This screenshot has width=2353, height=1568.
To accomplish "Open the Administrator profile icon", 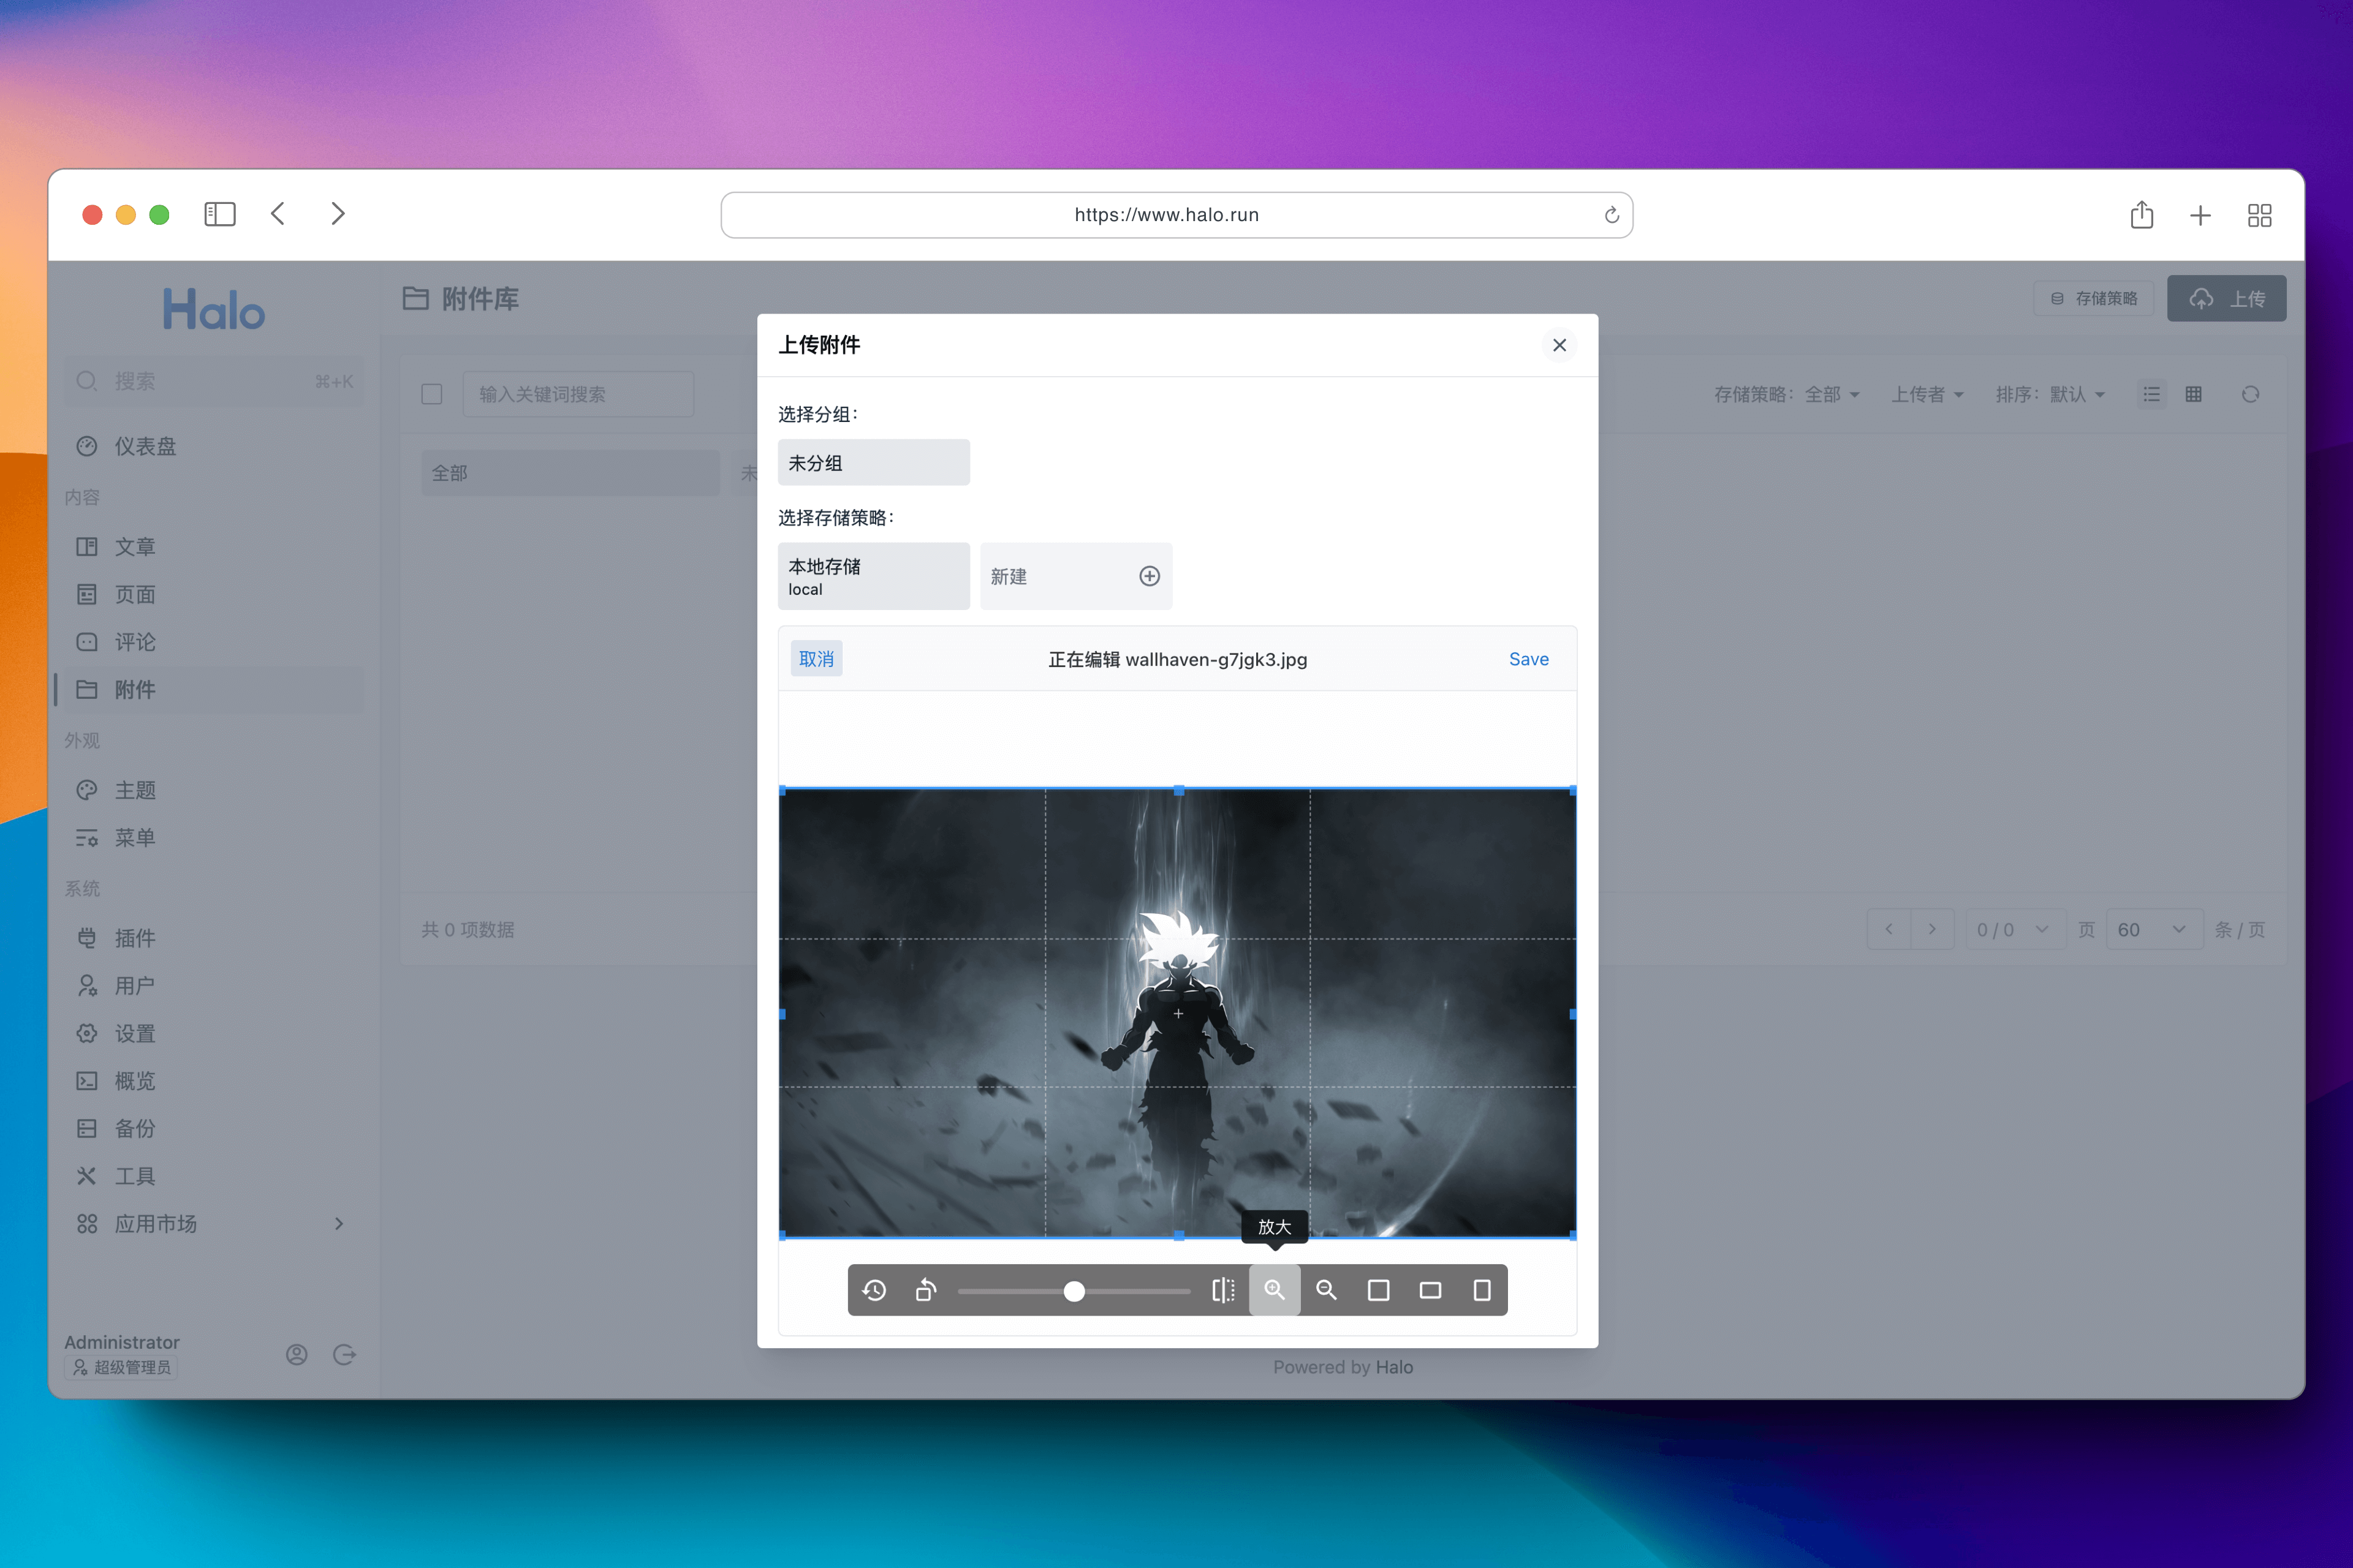I will [x=296, y=1355].
